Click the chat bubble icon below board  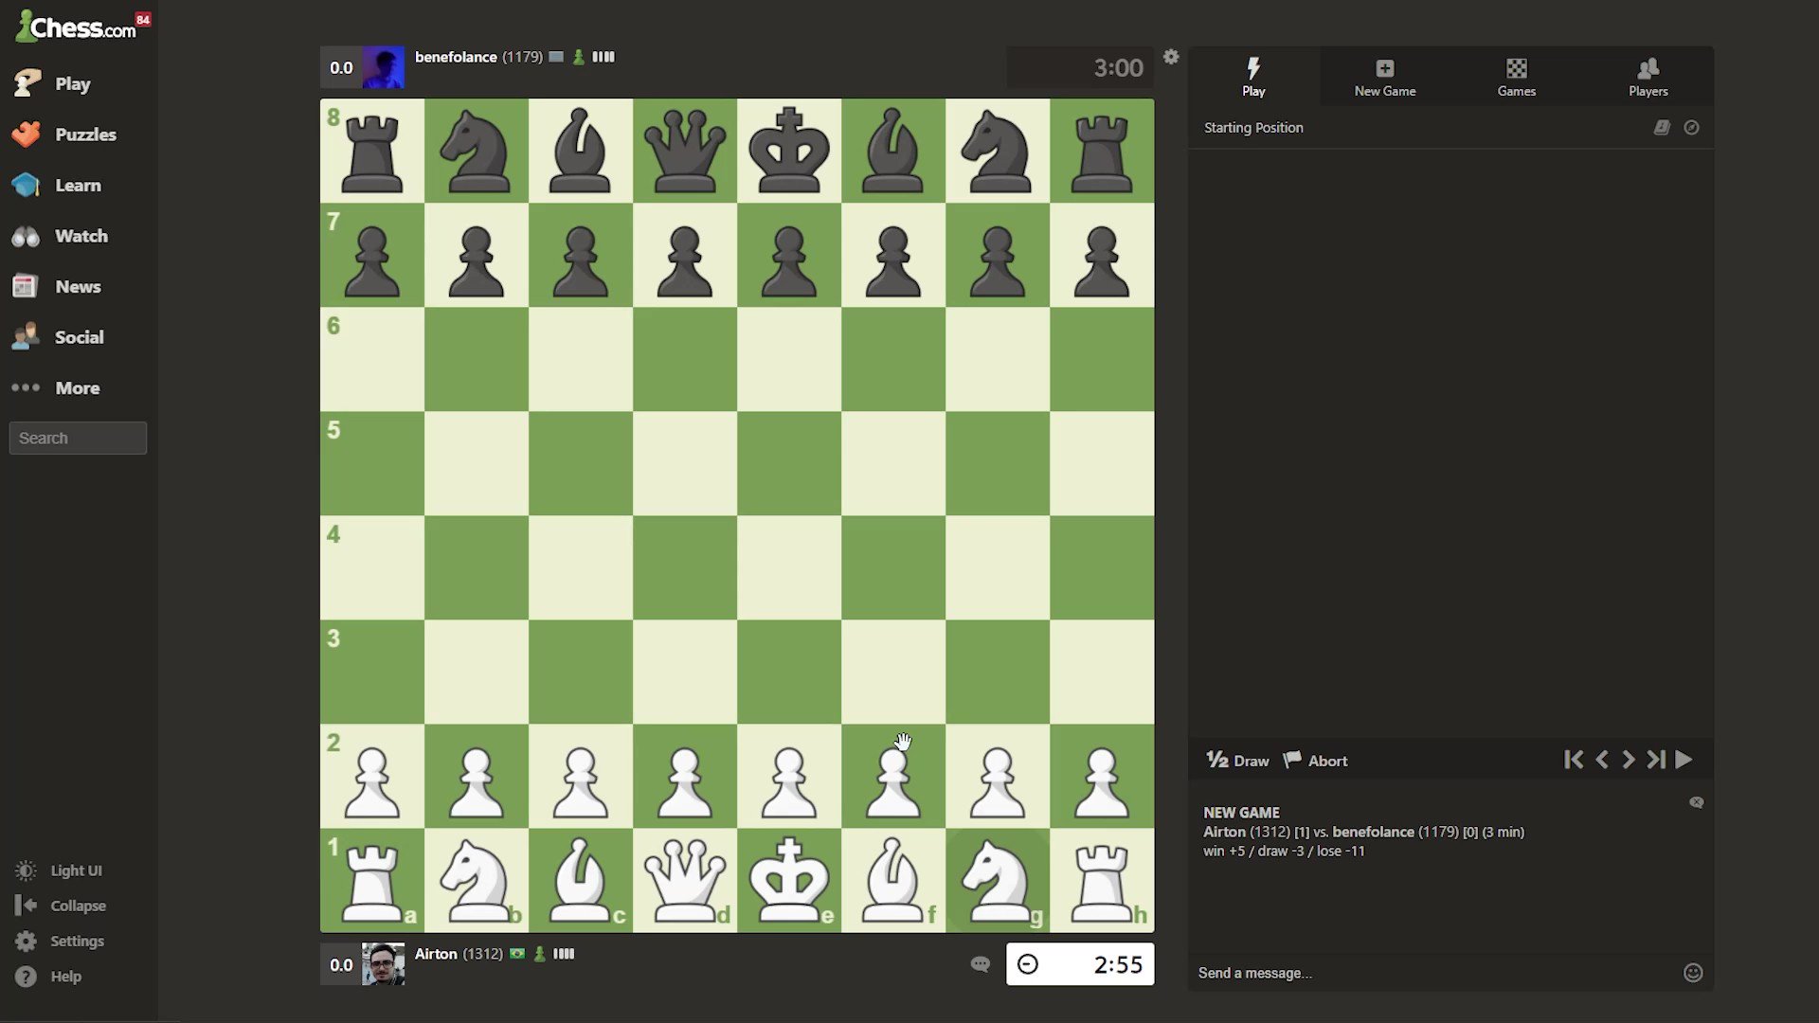pyautogui.click(x=981, y=964)
